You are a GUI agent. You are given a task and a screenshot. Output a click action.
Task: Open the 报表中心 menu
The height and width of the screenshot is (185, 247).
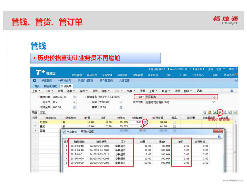(x=199, y=75)
